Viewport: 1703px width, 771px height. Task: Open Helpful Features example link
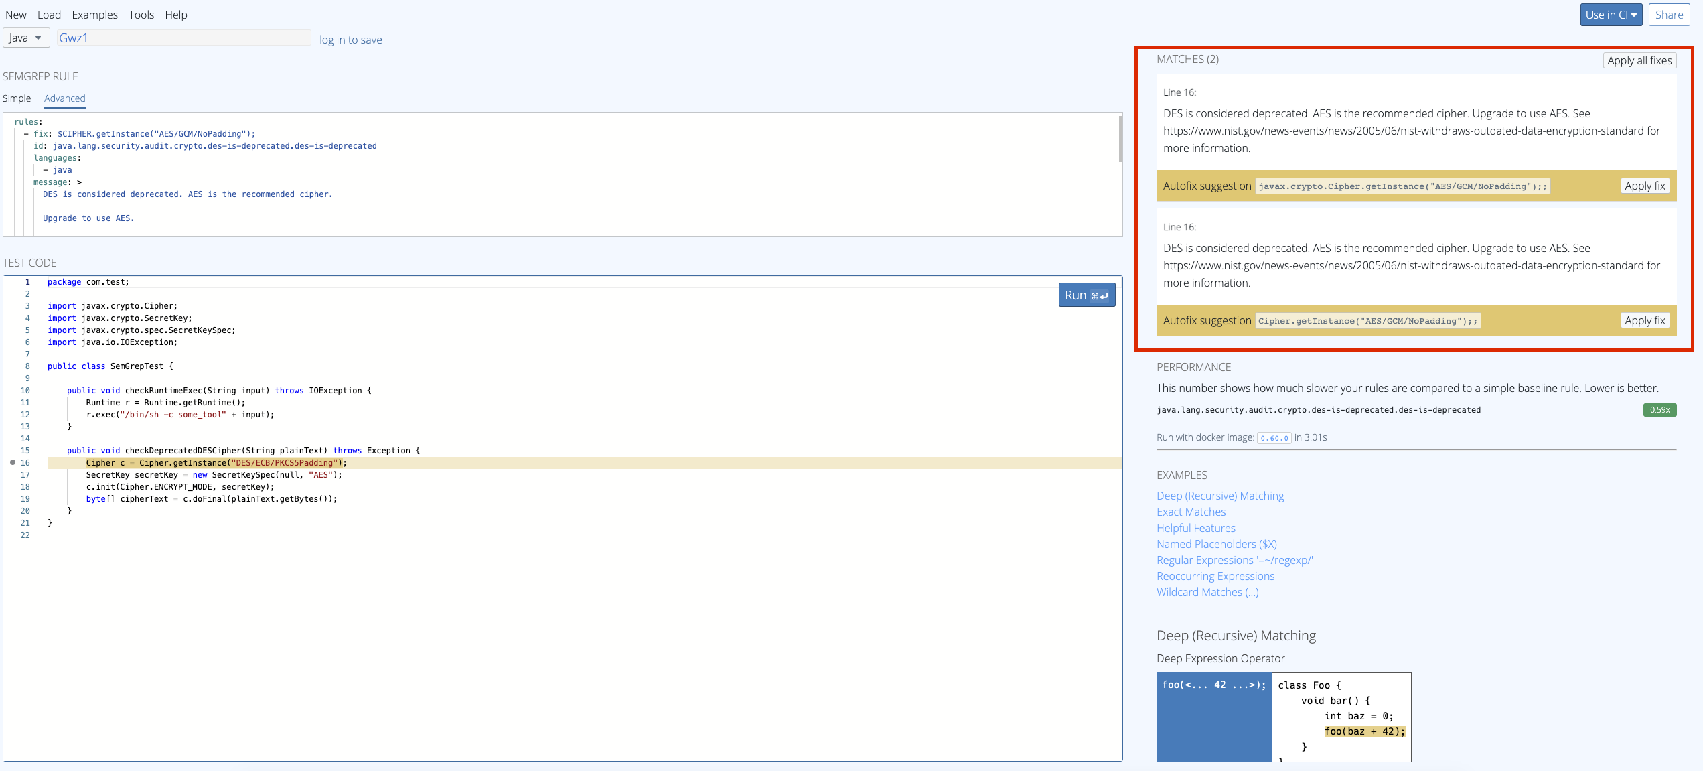coord(1196,528)
